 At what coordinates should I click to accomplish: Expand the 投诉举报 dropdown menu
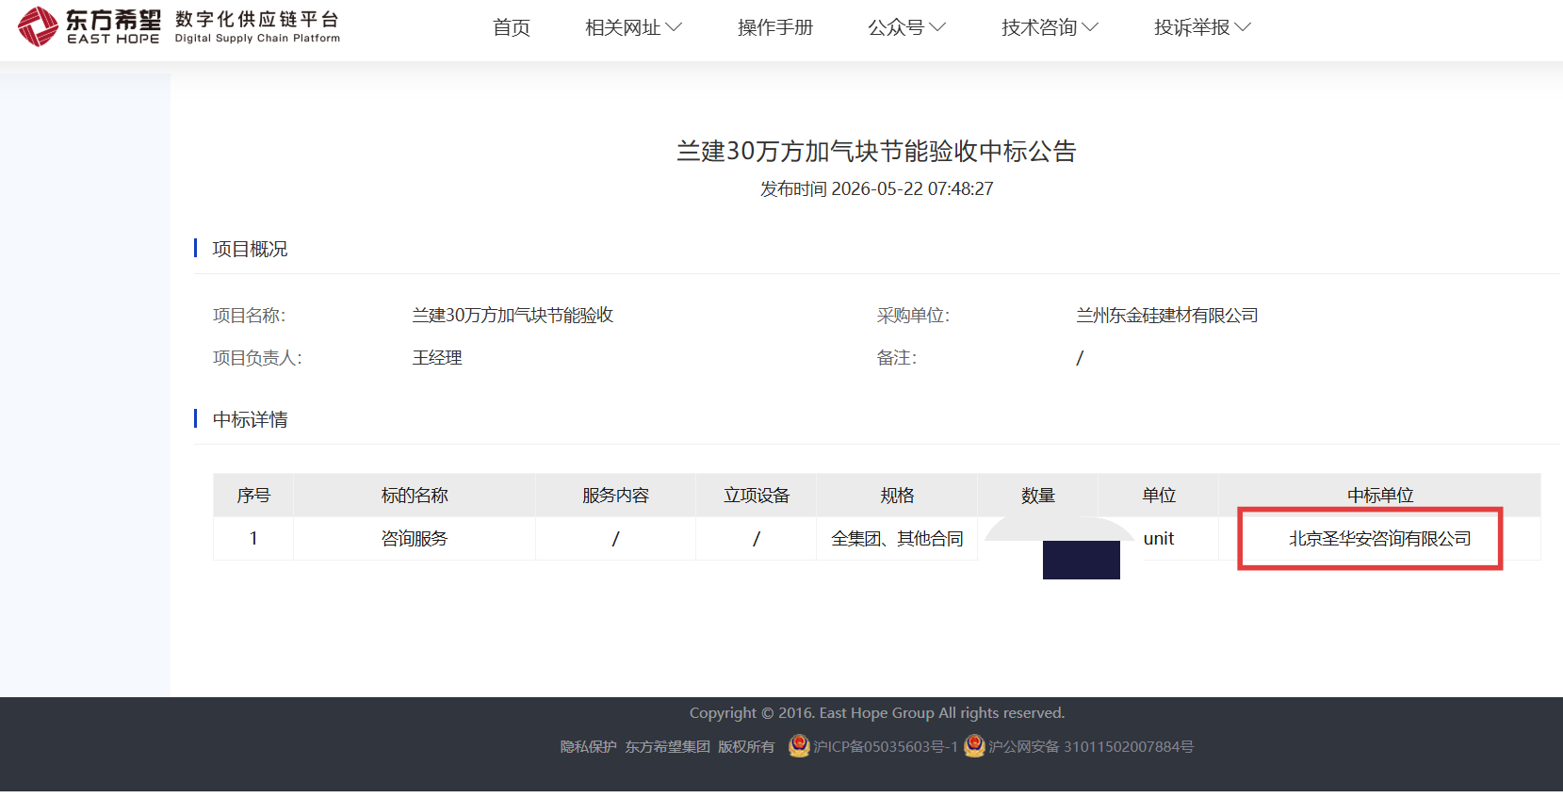pyautogui.click(x=1202, y=27)
